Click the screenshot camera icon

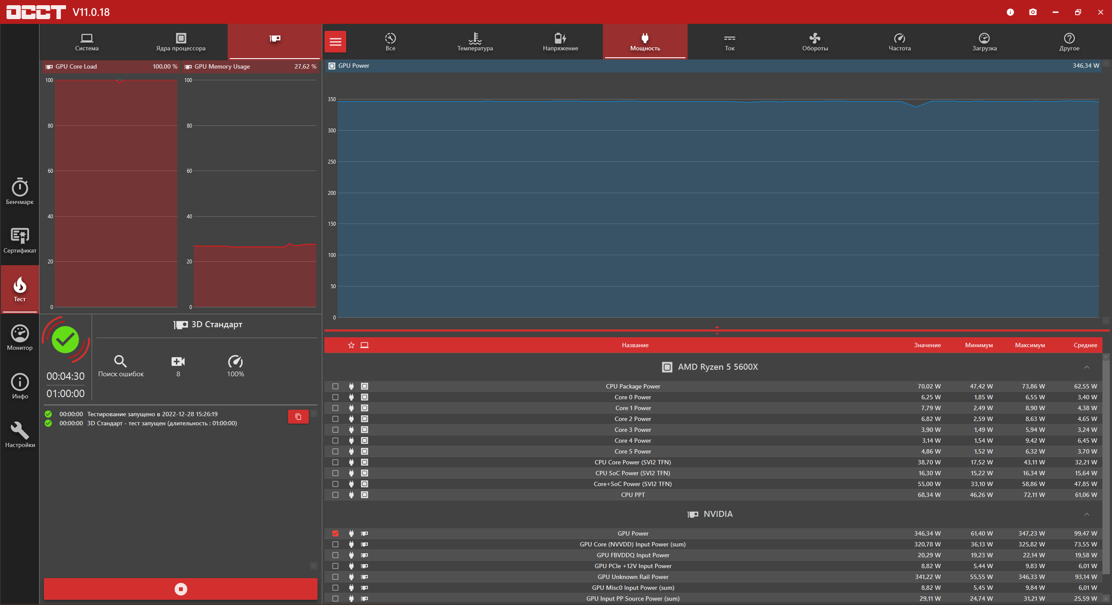point(1033,12)
